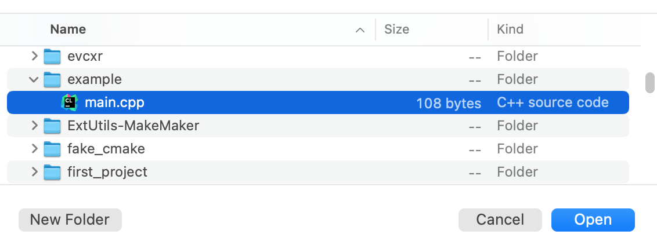Sort files by Size column header

pos(397,29)
